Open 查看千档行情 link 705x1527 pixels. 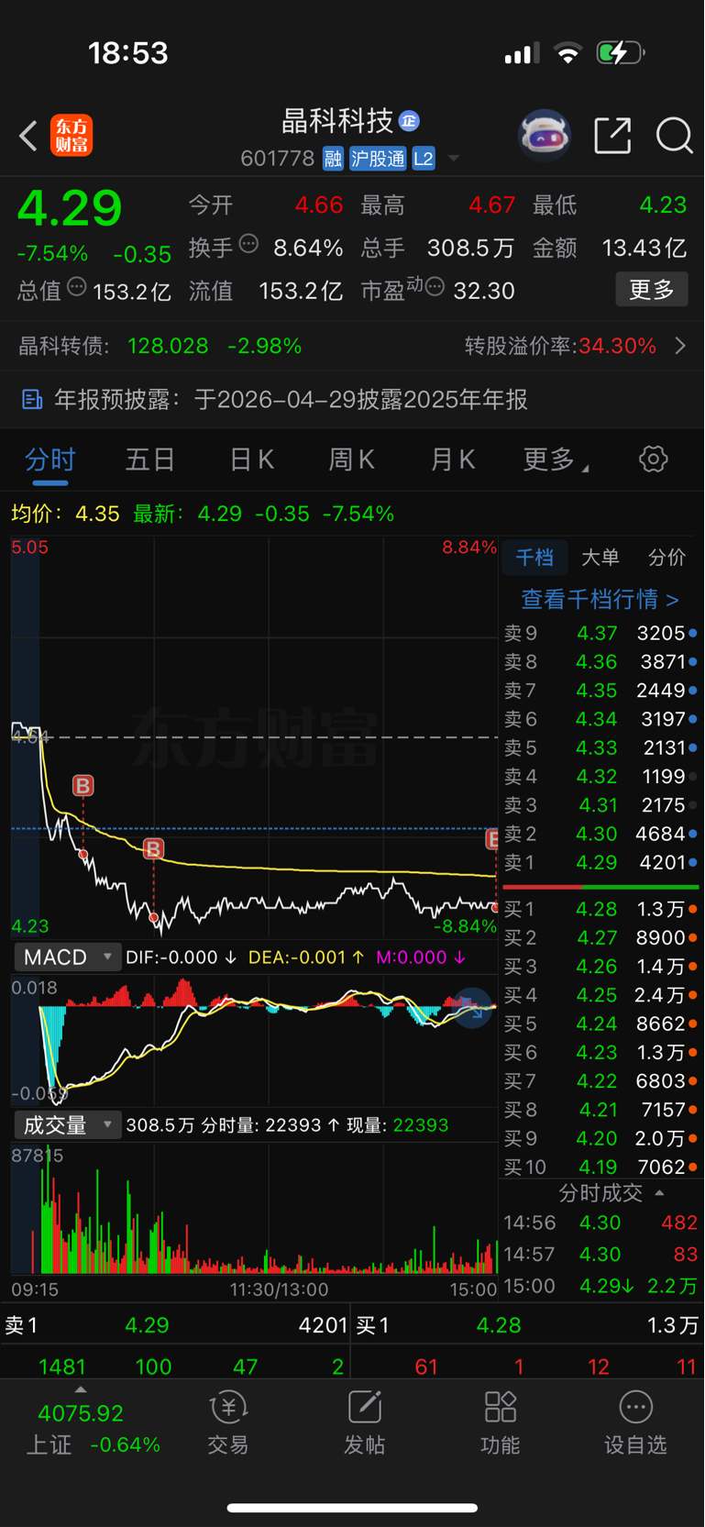(600, 600)
